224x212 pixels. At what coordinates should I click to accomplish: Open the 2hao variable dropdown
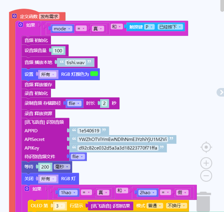(x=147, y=192)
